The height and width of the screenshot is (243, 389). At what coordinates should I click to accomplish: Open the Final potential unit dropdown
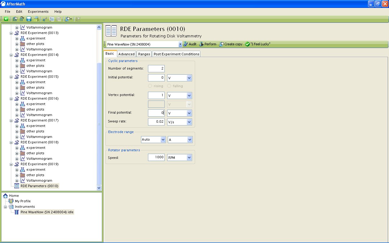[189, 113]
